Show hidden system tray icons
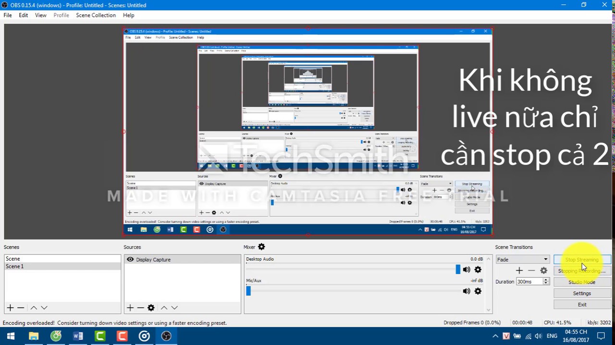This screenshot has height=345, width=615. click(x=495, y=336)
